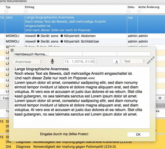
Task: Select the MOWOLI row with Körperteil: Schilddrüse
Action: coord(82,42)
